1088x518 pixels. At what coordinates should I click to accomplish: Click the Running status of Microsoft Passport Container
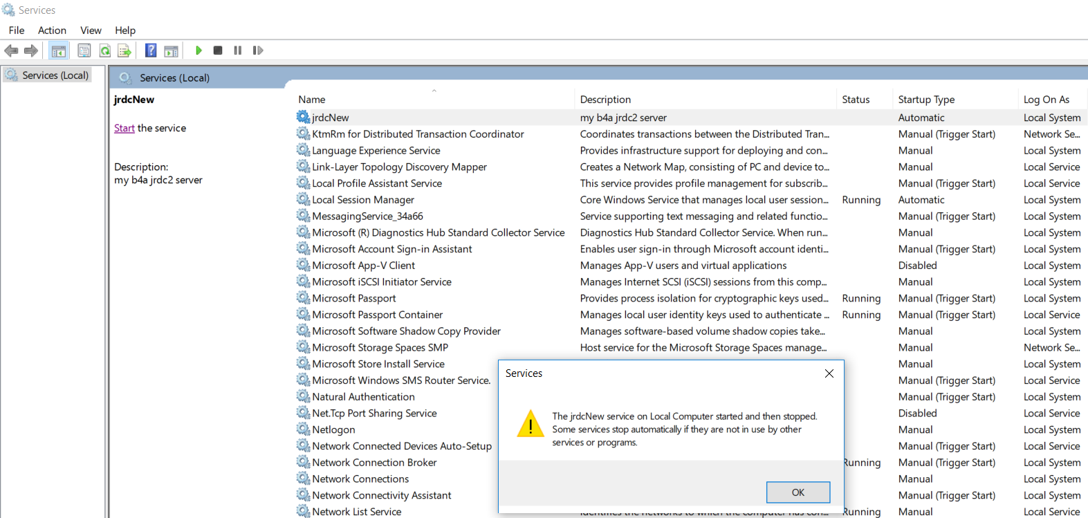pyautogui.click(x=861, y=315)
